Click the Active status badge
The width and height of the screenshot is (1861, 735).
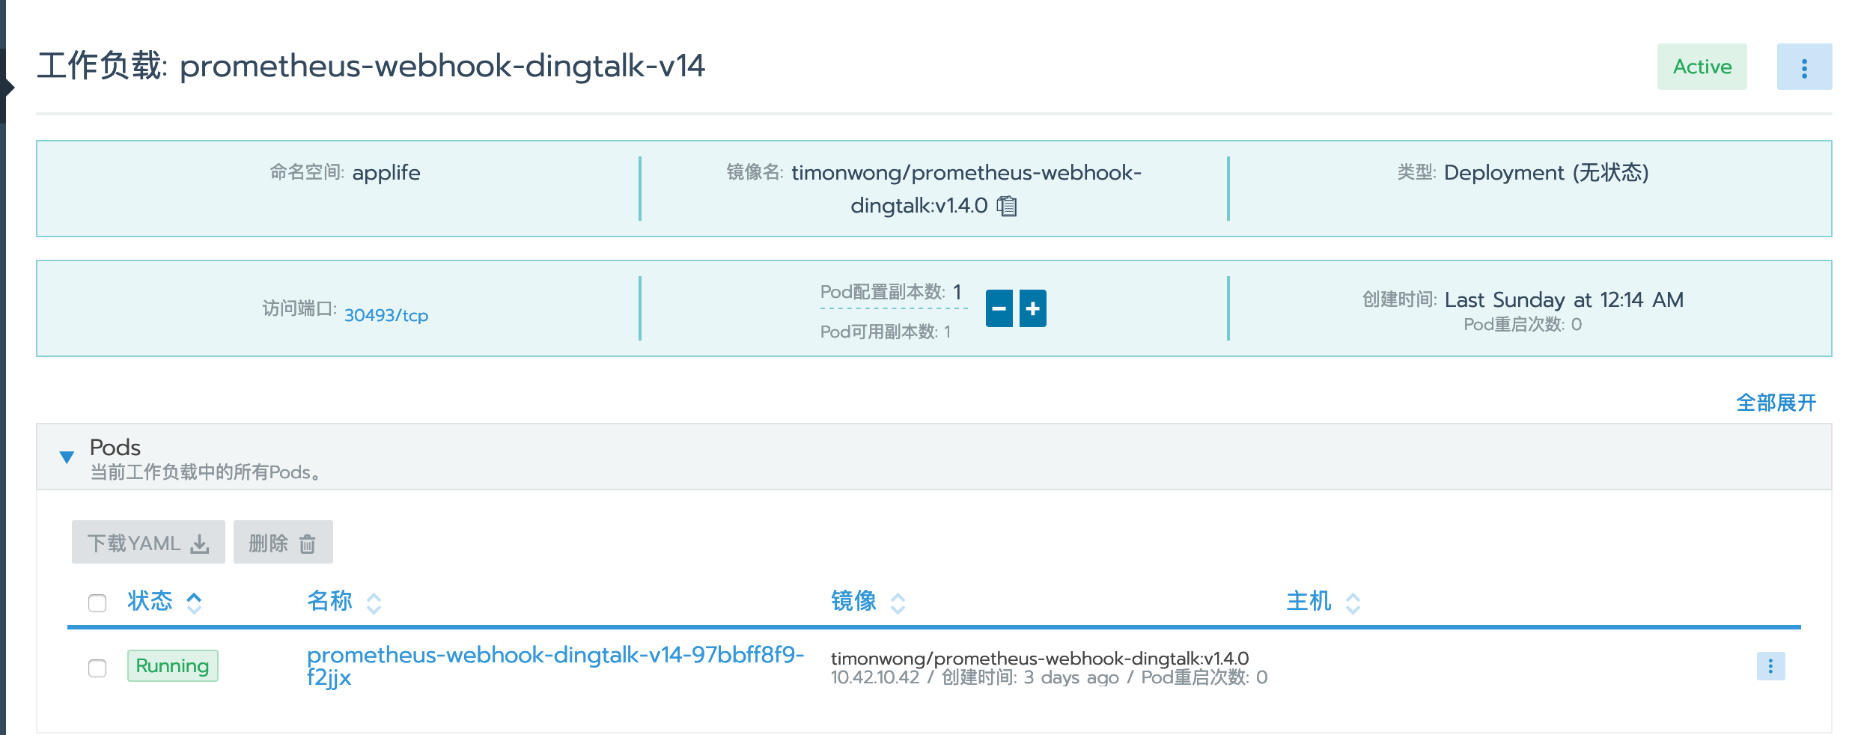[1702, 67]
